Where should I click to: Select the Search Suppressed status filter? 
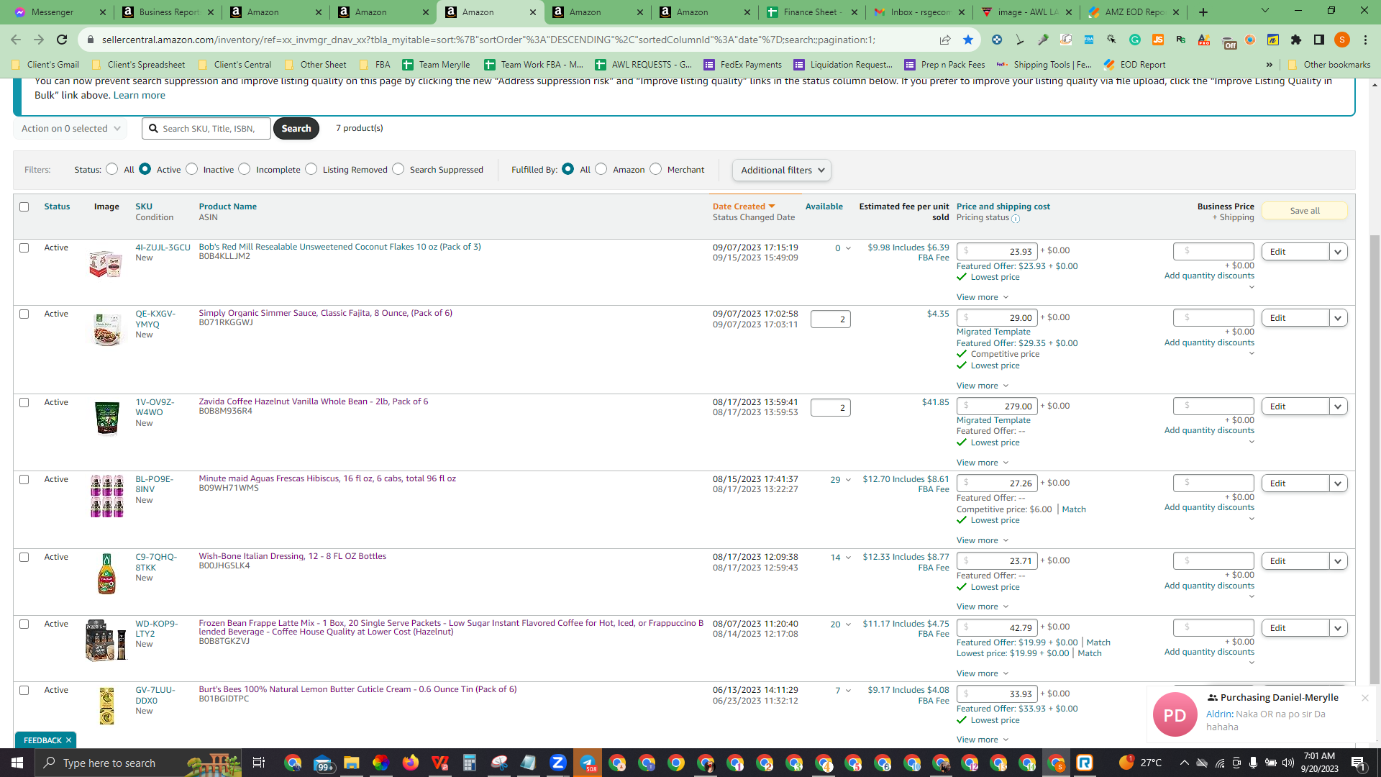click(398, 169)
